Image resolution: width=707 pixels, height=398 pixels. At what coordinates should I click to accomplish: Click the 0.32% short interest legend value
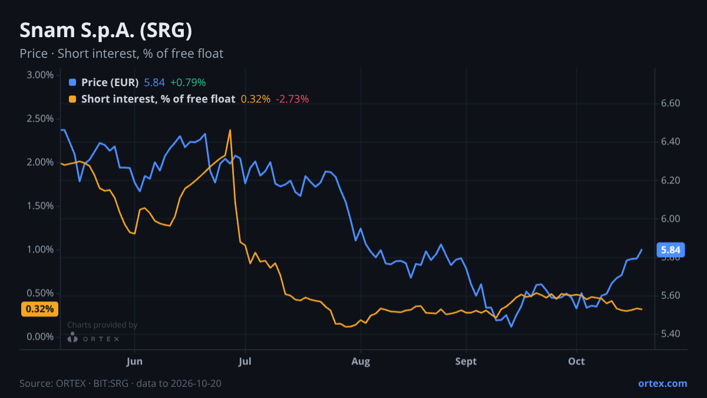[x=256, y=99]
